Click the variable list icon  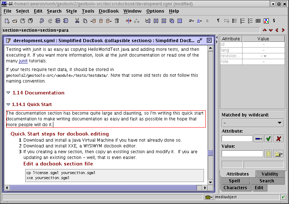coord(250,21)
